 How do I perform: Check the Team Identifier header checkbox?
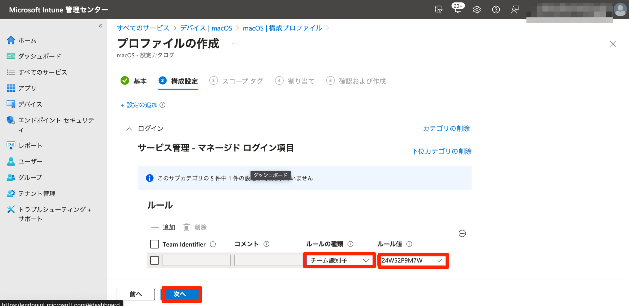click(x=154, y=244)
